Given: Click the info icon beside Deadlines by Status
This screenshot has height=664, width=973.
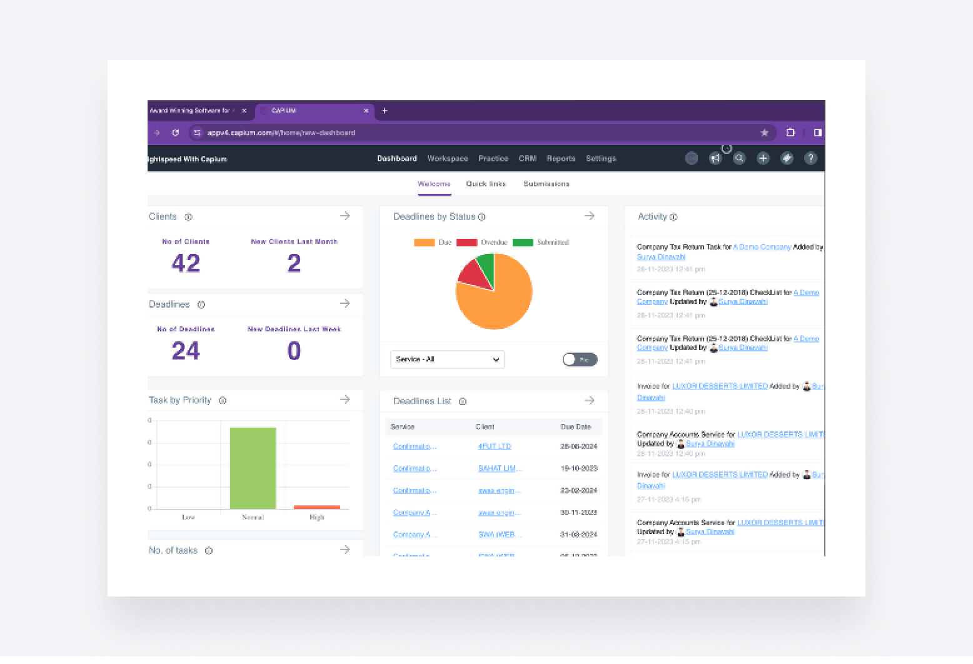Looking at the screenshot, I should [482, 217].
